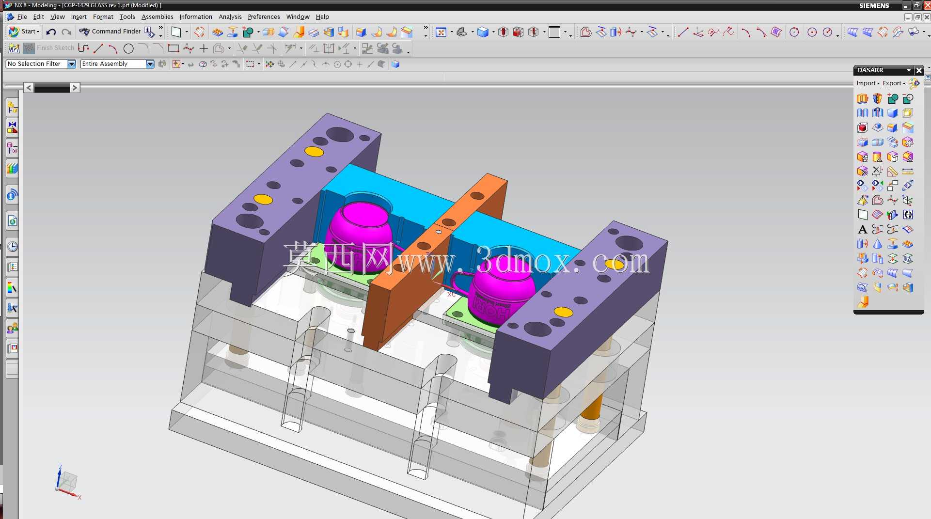Click the Unite icon in the top toolbar
This screenshot has width=931, height=519.
pyautogui.click(x=248, y=32)
